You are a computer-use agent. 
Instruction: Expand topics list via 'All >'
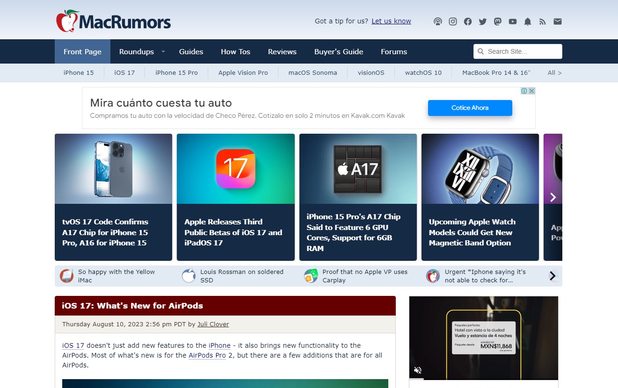coord(554,72)
